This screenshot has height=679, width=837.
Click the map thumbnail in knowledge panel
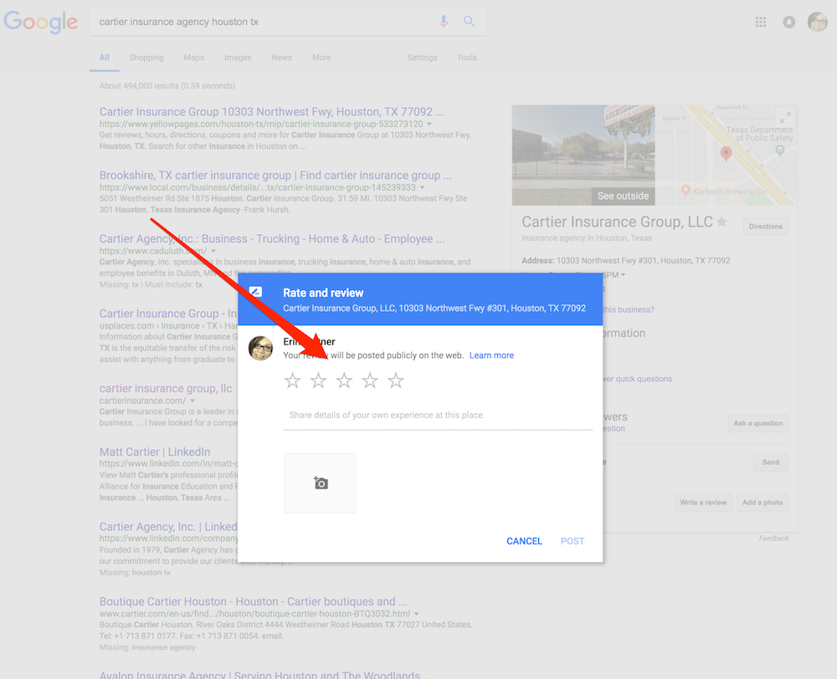(x=726, y=156)
